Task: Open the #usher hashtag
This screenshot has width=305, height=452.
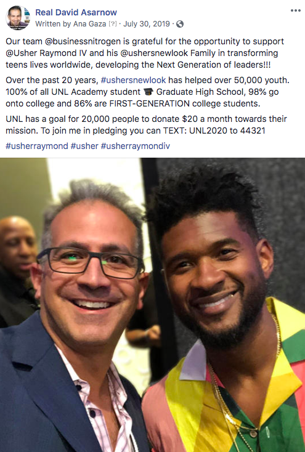Action: (x=84, y=146)
